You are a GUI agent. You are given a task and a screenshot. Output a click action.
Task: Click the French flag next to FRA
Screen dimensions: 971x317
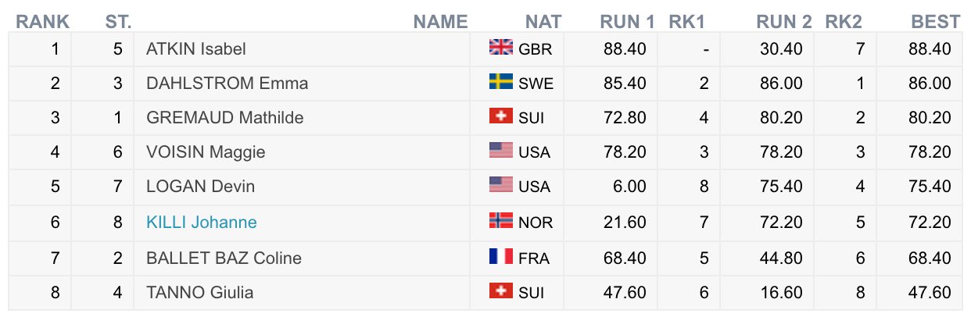500,257
